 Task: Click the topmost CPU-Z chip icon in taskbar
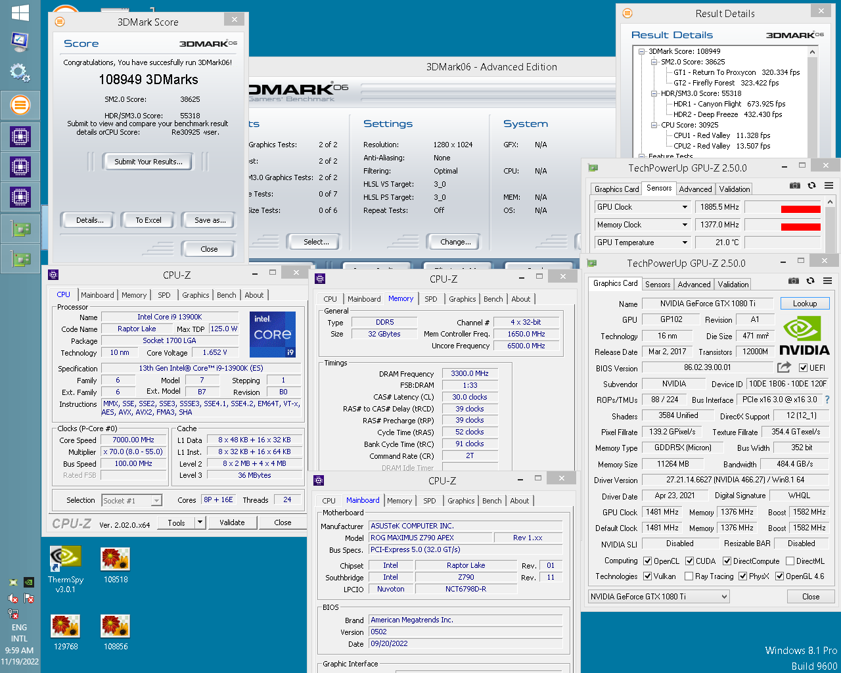click(20, 137)
